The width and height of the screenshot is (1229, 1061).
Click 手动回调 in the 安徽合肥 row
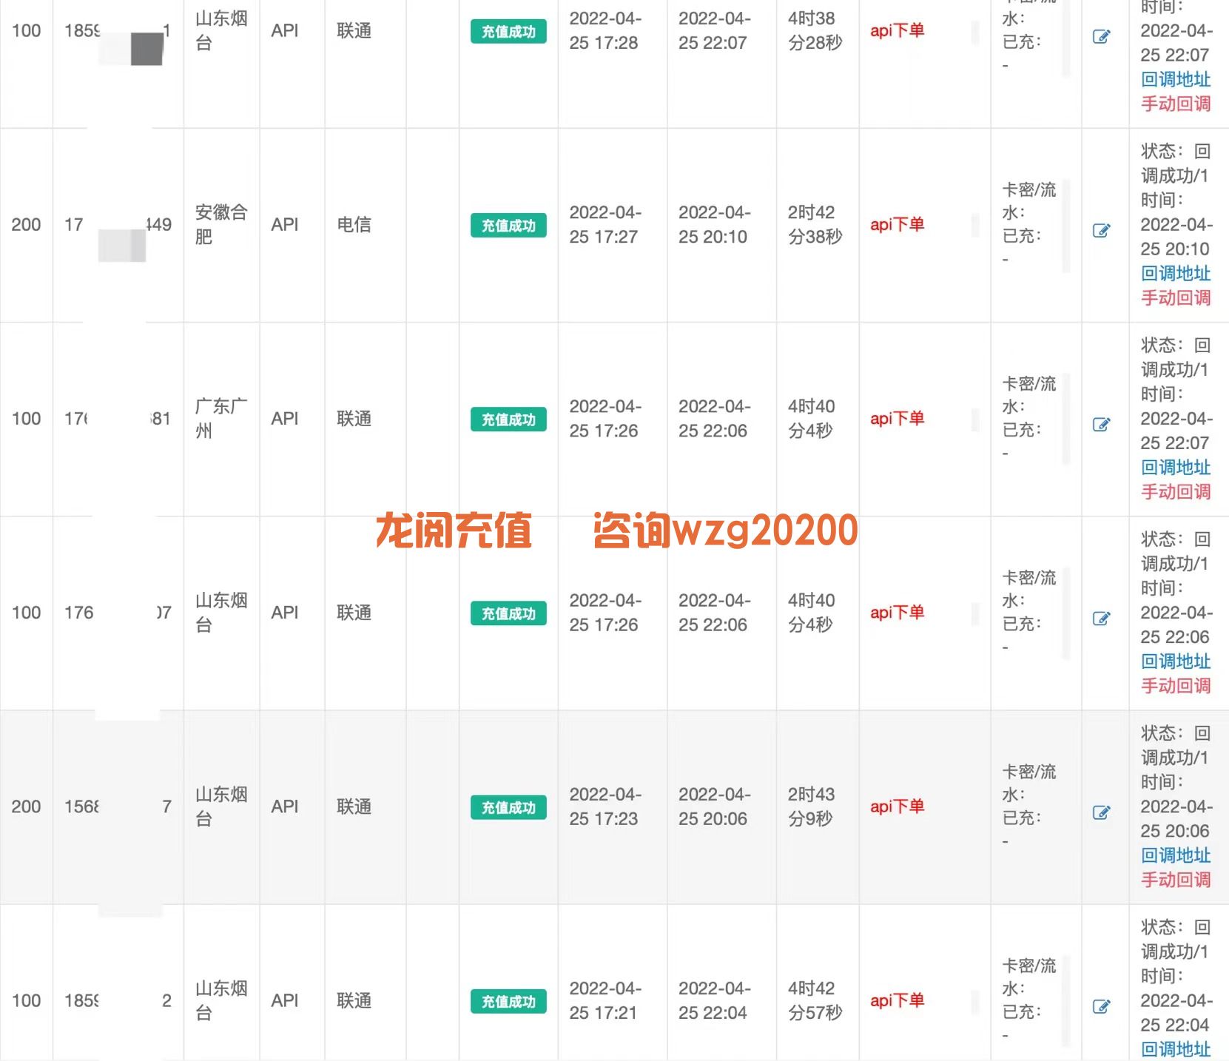[1176, 297]
